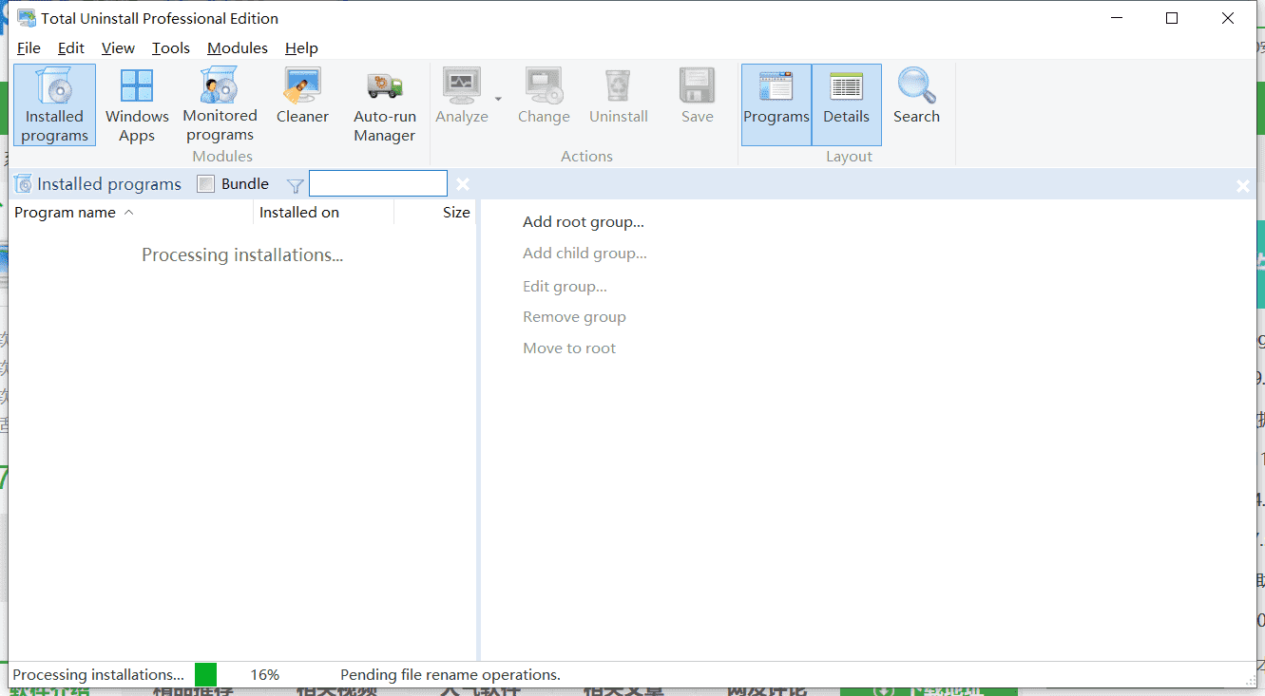Screen dimensions: 1265x696
Task: Toggle the Programs layout pane
Action: pyautogui.click(x=776, y=104)
